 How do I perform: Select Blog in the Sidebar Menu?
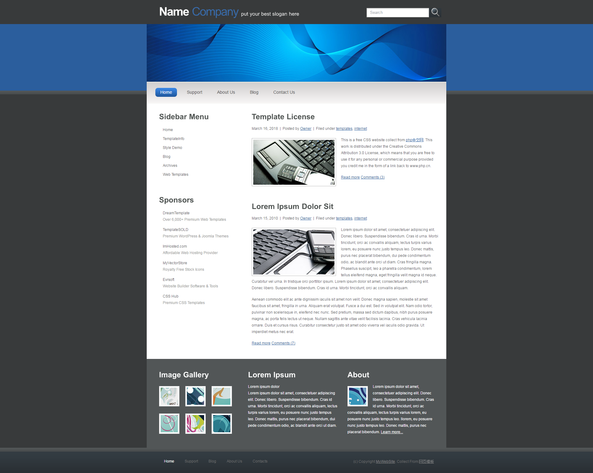[x=166, y=157]
